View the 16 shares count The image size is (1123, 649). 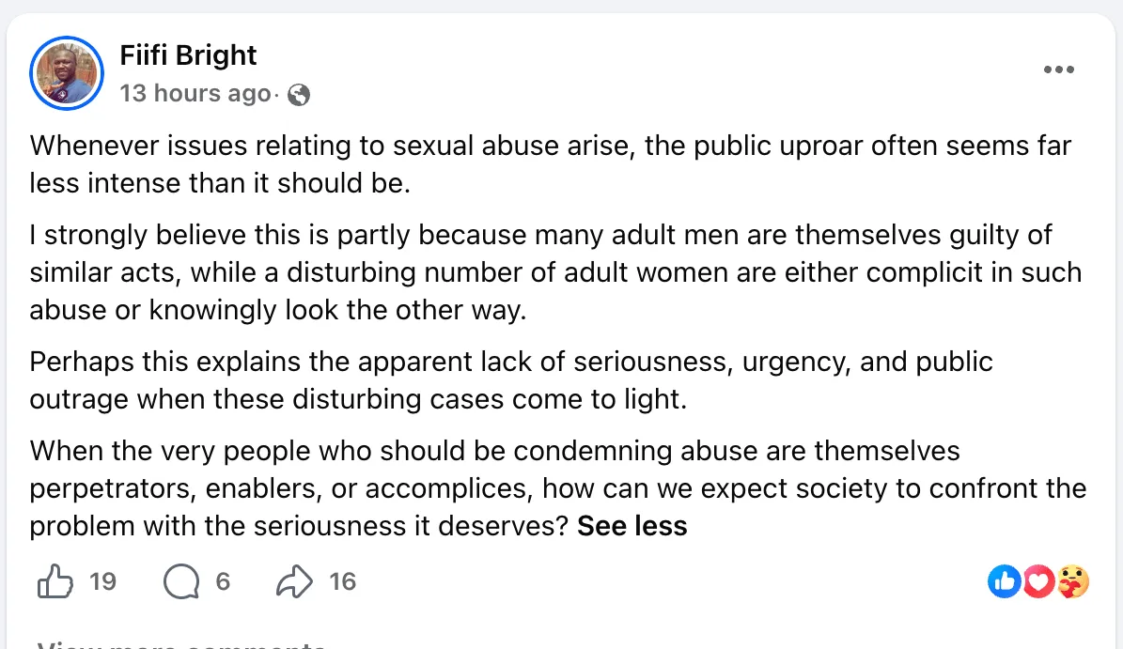tap(342, 581)
